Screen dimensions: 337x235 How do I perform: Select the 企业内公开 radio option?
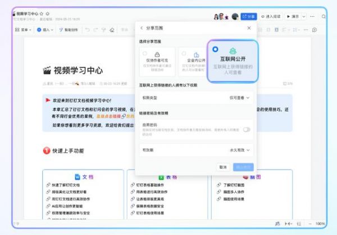click(x=182, y=53)
